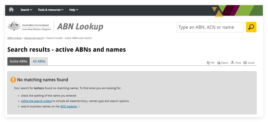Click the yellow magnifier search button
The image size is (268, 122).
point(251,27)
